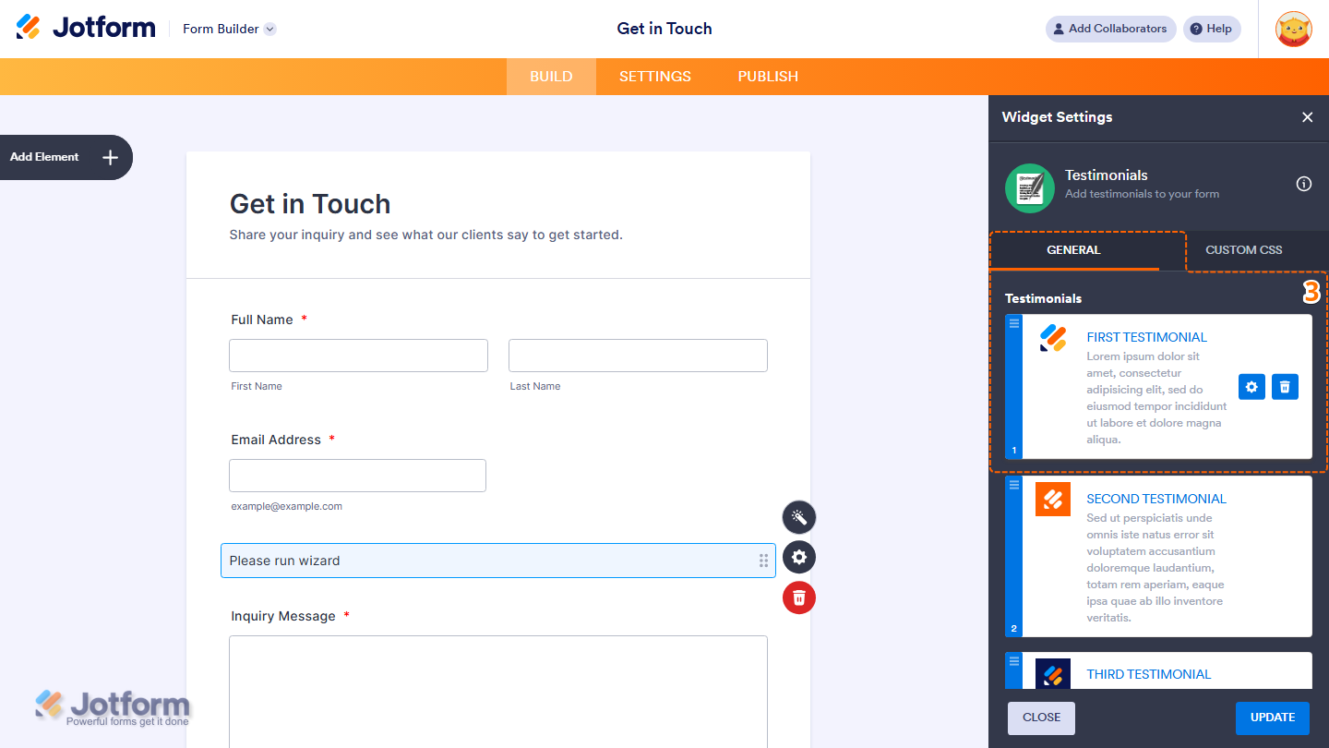Switch to the BUILD tab
Image resolution: width=1329 pixels, height=748 pixels.
(x=551, y=77)
